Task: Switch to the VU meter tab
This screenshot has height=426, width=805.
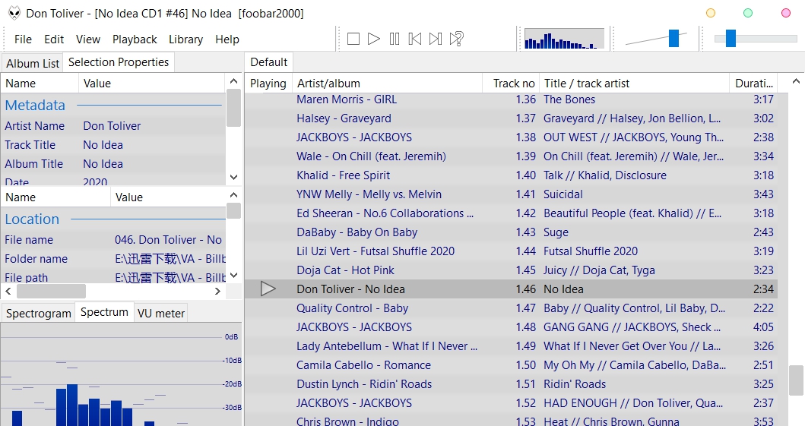Action: point(160,313)
